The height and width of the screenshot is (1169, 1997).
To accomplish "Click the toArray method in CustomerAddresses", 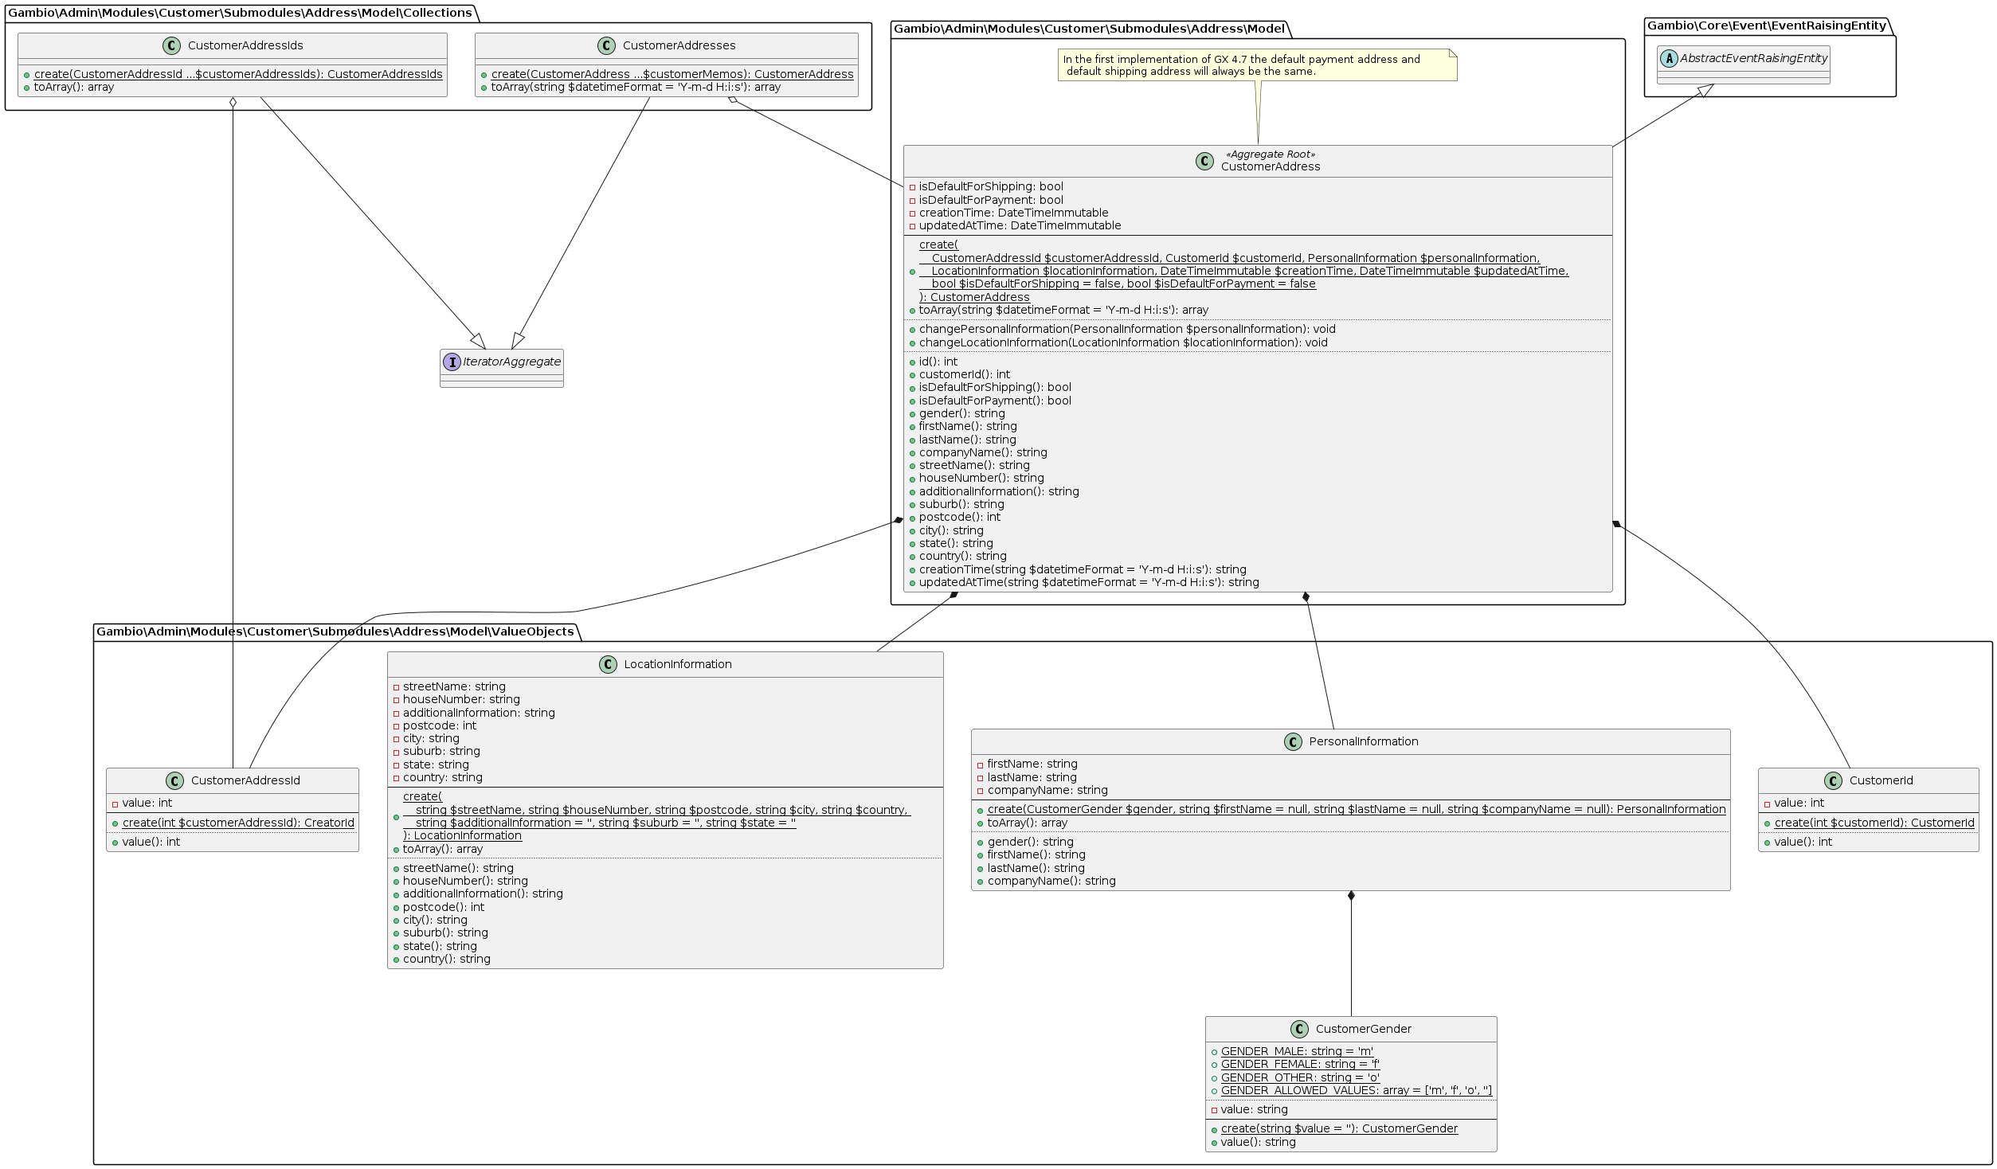I will (x=635, y=88).
